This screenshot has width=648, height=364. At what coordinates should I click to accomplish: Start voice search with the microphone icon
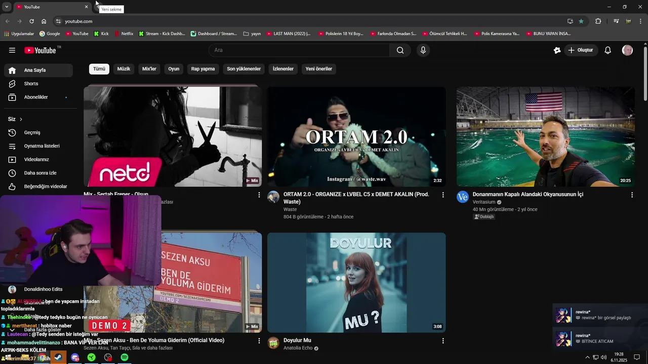pyautogui.click(x=423, y=50)
